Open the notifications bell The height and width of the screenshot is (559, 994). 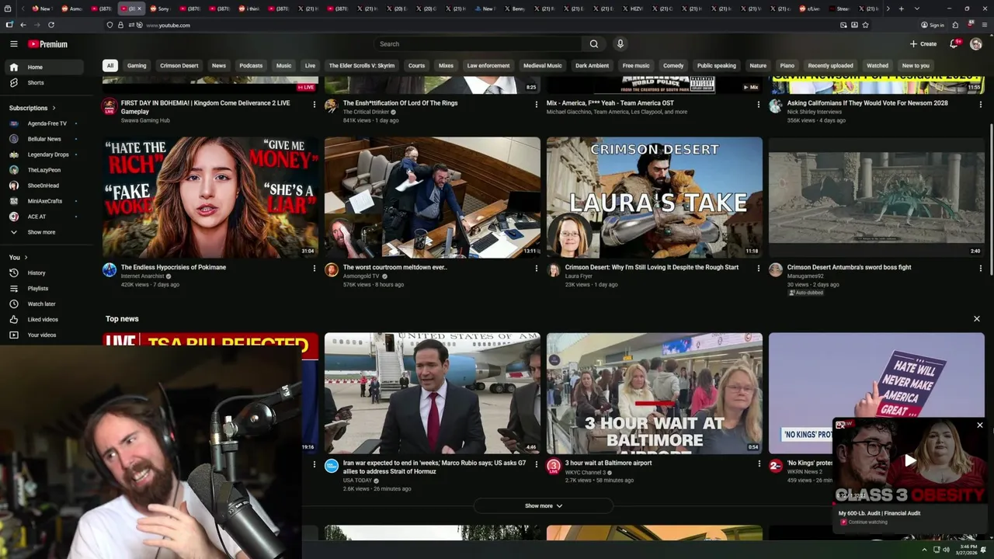[x=954, y=44]
